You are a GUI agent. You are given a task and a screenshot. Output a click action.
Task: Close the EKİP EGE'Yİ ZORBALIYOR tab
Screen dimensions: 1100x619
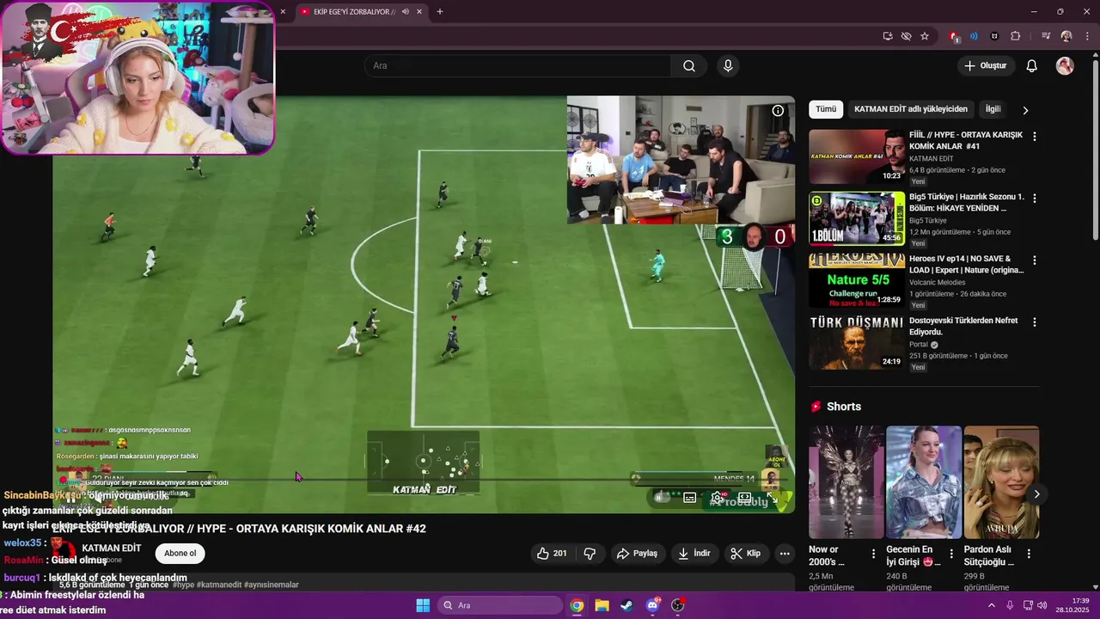coord(419,12)
